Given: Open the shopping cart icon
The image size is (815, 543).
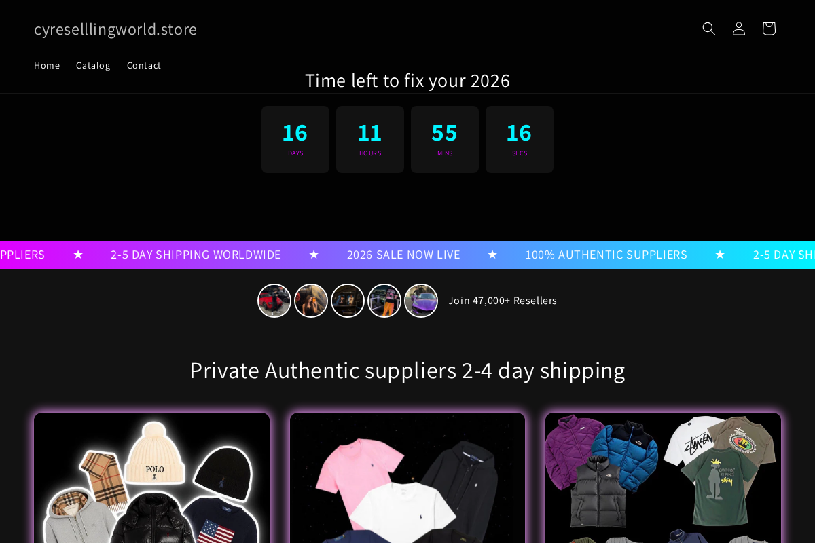Looking at the screenshot, I should click(x=768, y=29).
